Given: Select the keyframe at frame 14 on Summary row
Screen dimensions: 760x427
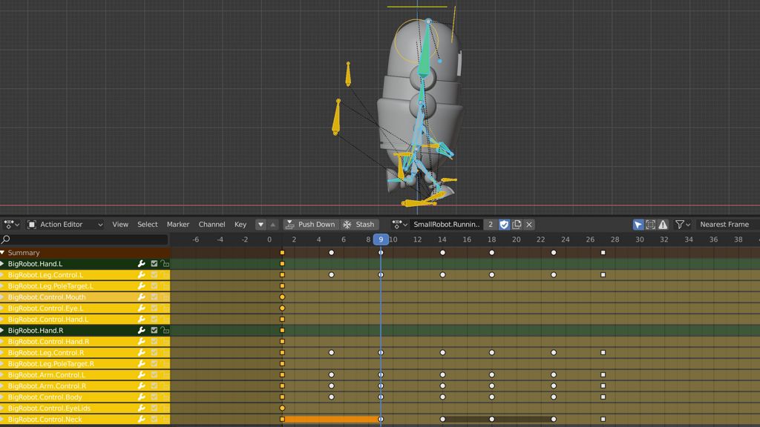Looking at the screenshot, I should pyautogui.click(x=442, y=251).
